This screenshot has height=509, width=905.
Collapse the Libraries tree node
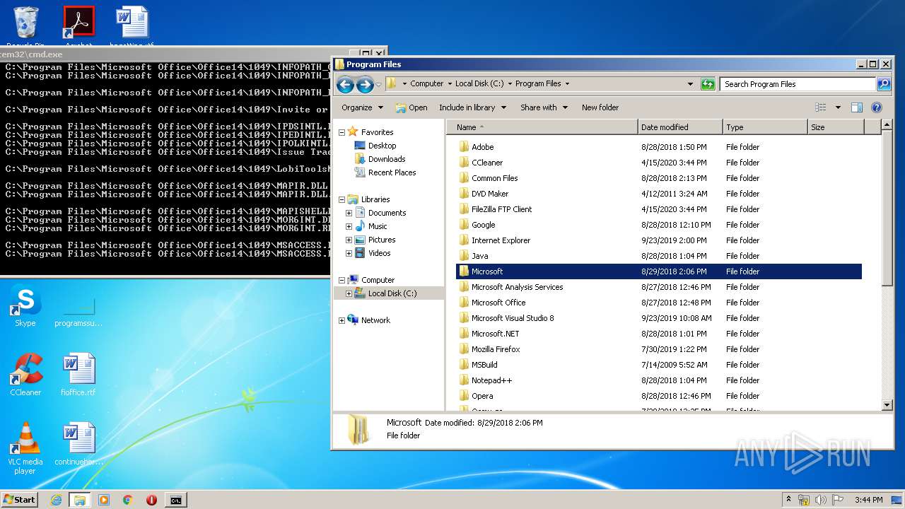coord(341,199)
